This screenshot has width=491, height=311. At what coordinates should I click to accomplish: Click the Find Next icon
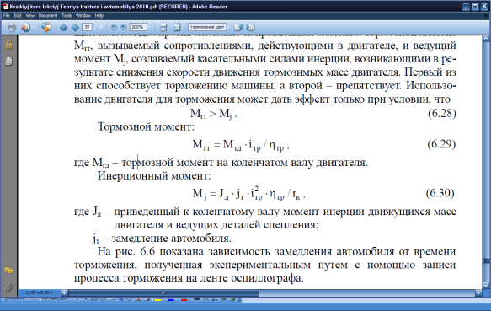click(250, 28)
